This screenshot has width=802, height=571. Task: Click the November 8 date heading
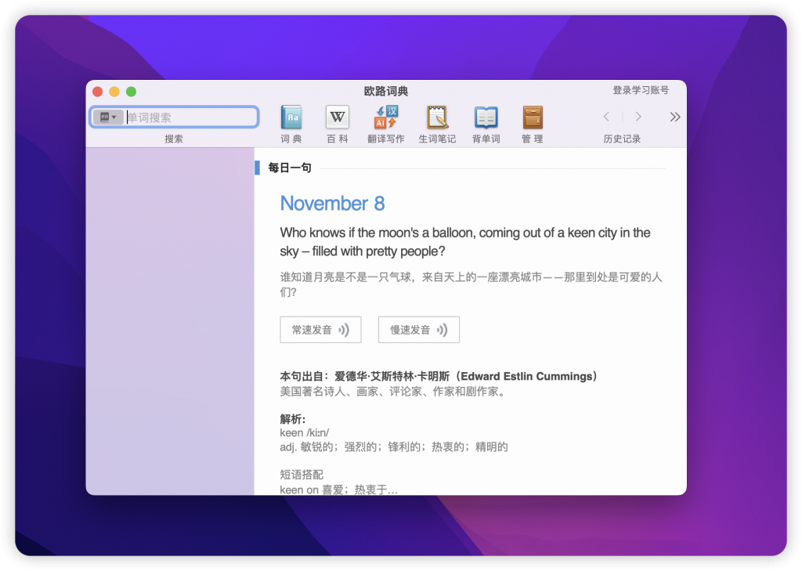point(332,203)
